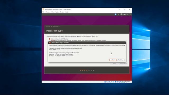169x95 pixels.
Task: Open the battery indicator in Ubuntu panel
Action: pyautogui.click(x=124, y=14)
